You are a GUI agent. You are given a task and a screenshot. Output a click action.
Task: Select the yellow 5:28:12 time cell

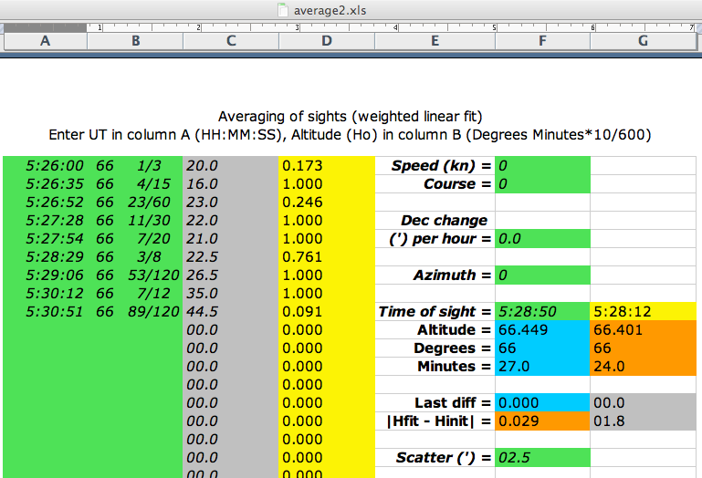click(x=645, y=312)
